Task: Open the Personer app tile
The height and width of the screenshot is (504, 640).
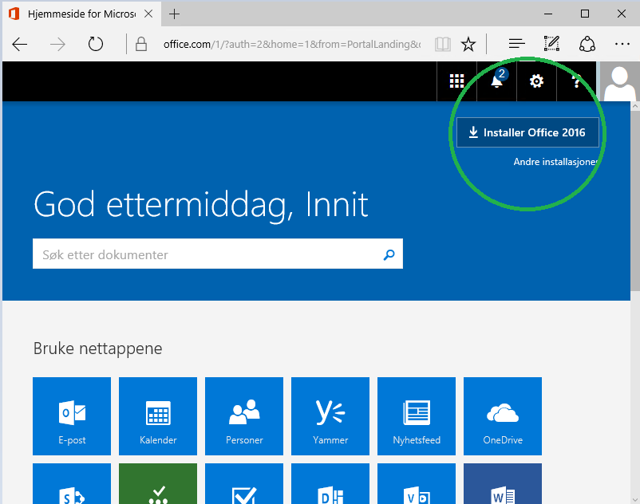Action: click(244, 416)
